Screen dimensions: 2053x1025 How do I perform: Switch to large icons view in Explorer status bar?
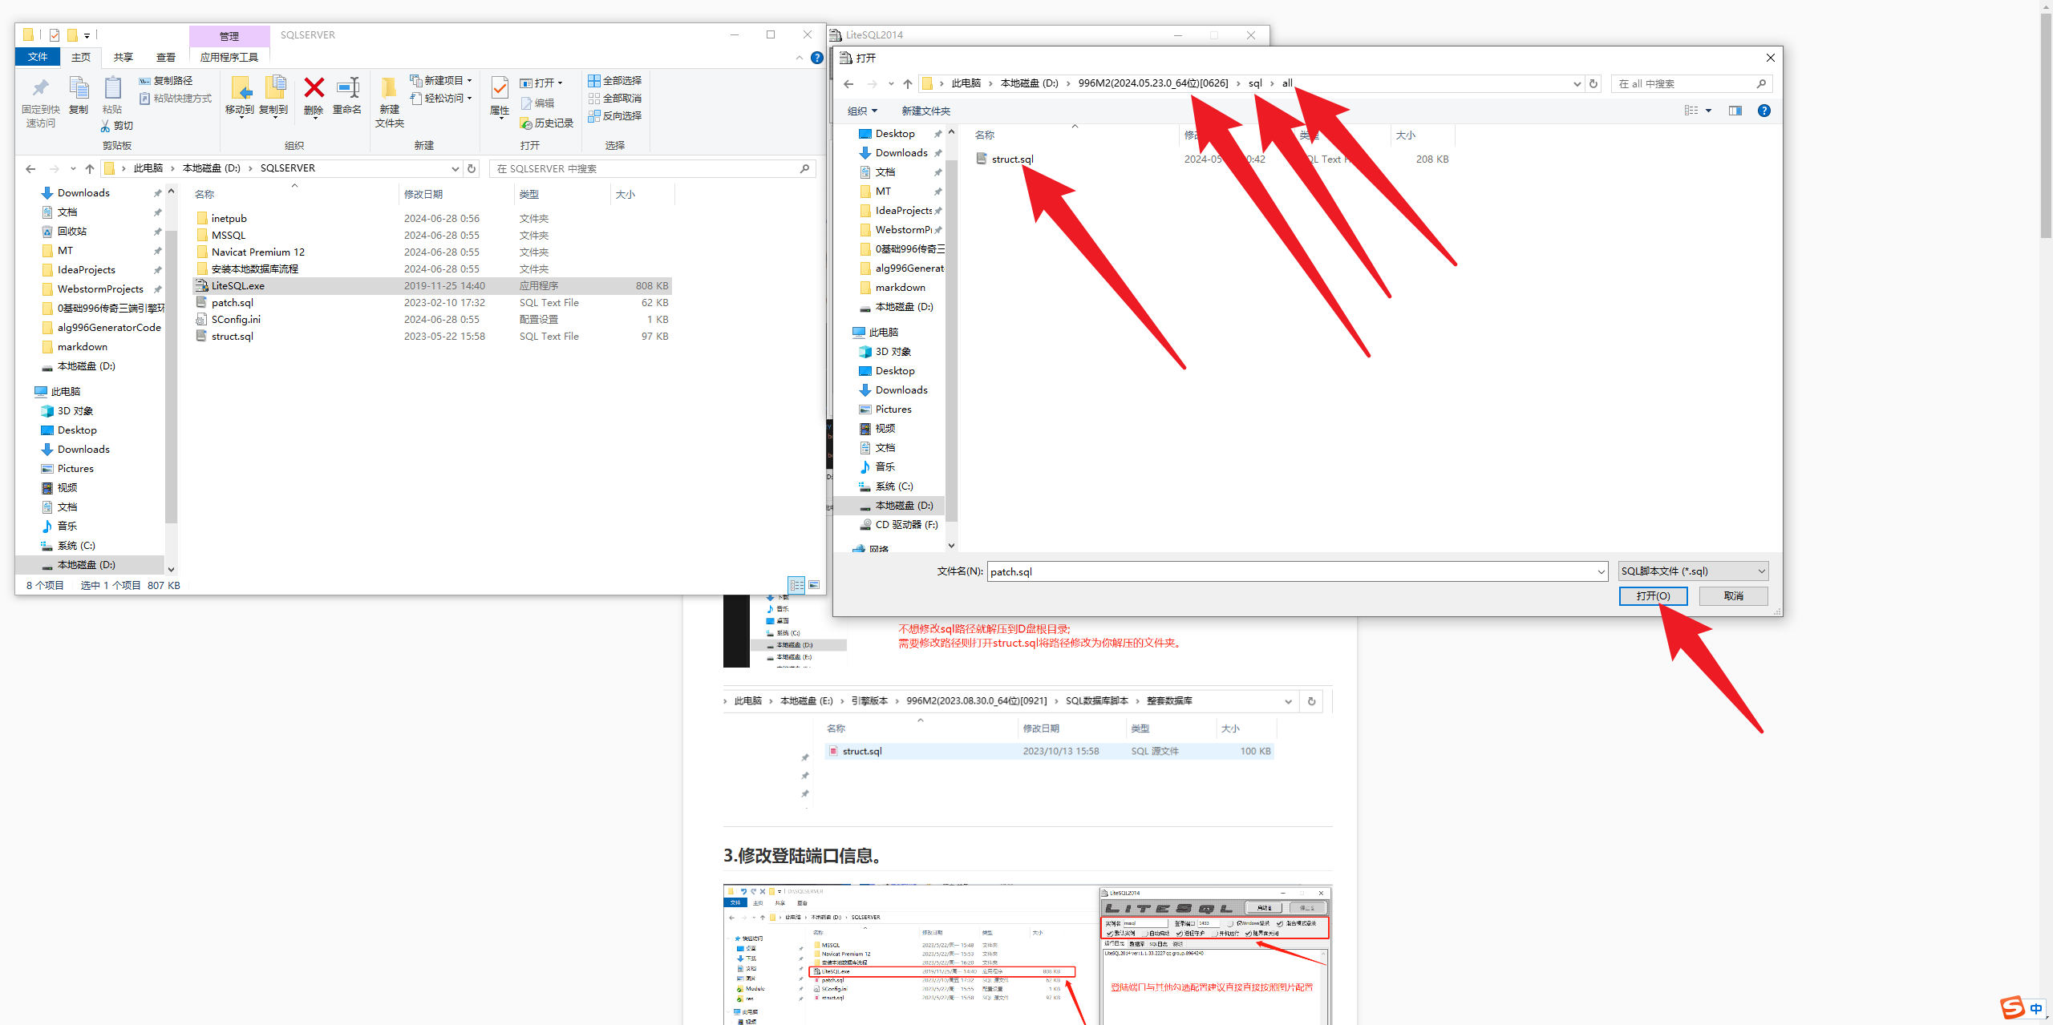(814, 585)
